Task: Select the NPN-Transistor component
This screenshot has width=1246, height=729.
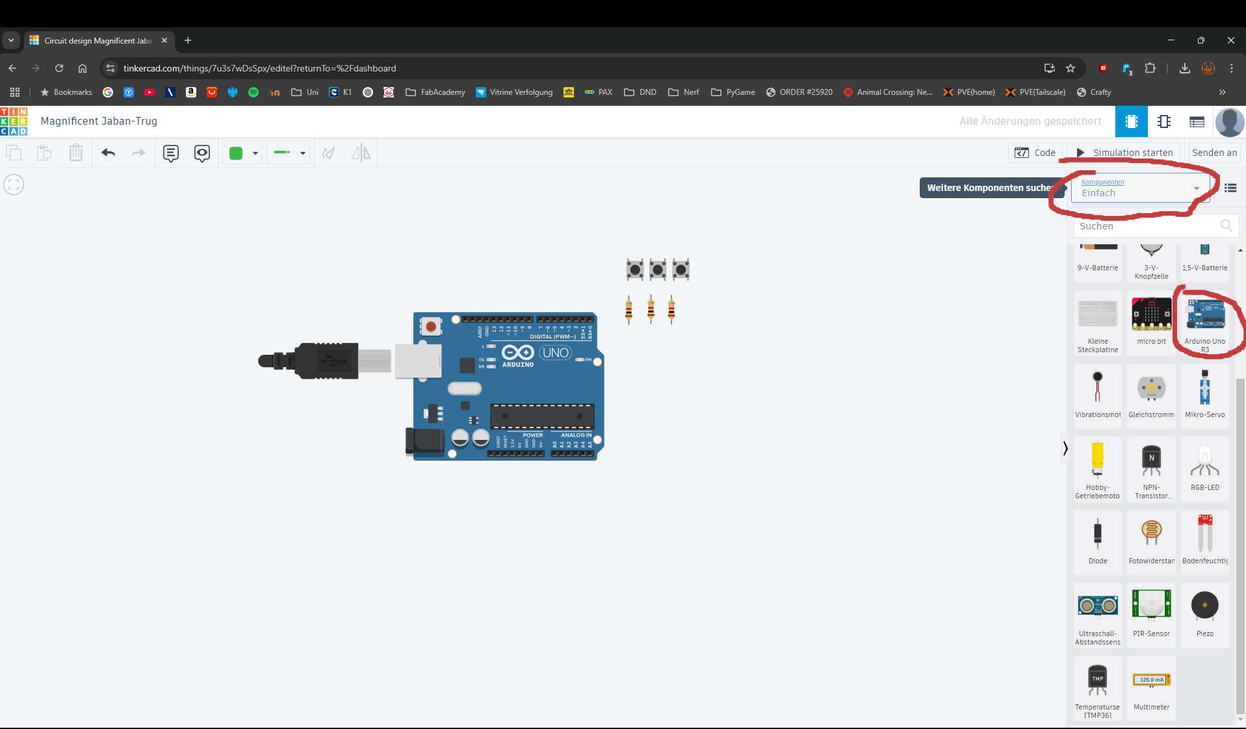Action: [x=1151, y=469]
